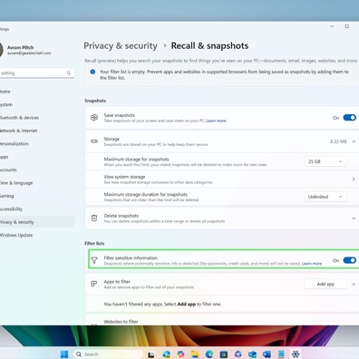Image resolution: width=359 pixels, height=359 pixels.
Task: Collapse the Apps to filter section
Action: (x=354, y=284)
